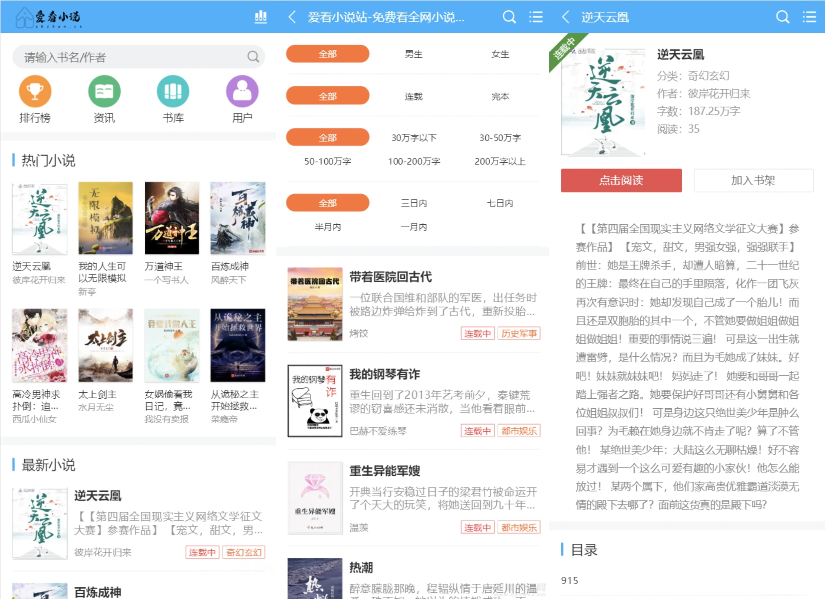Click 带着医院回古代 cover image
The width and height of the screenshot is (825, 599).
point(315,304)
